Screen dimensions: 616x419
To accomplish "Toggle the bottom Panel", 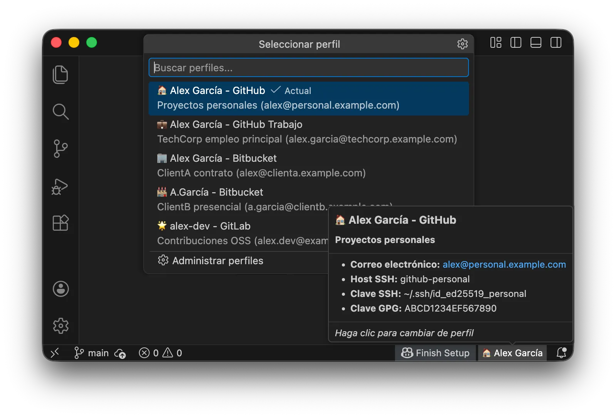I will tap(536, 42).
